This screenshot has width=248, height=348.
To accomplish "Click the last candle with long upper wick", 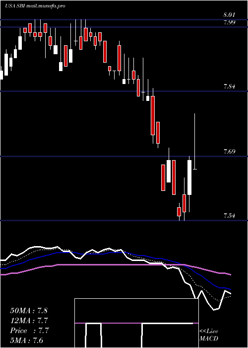I will [x=195, y=141].
